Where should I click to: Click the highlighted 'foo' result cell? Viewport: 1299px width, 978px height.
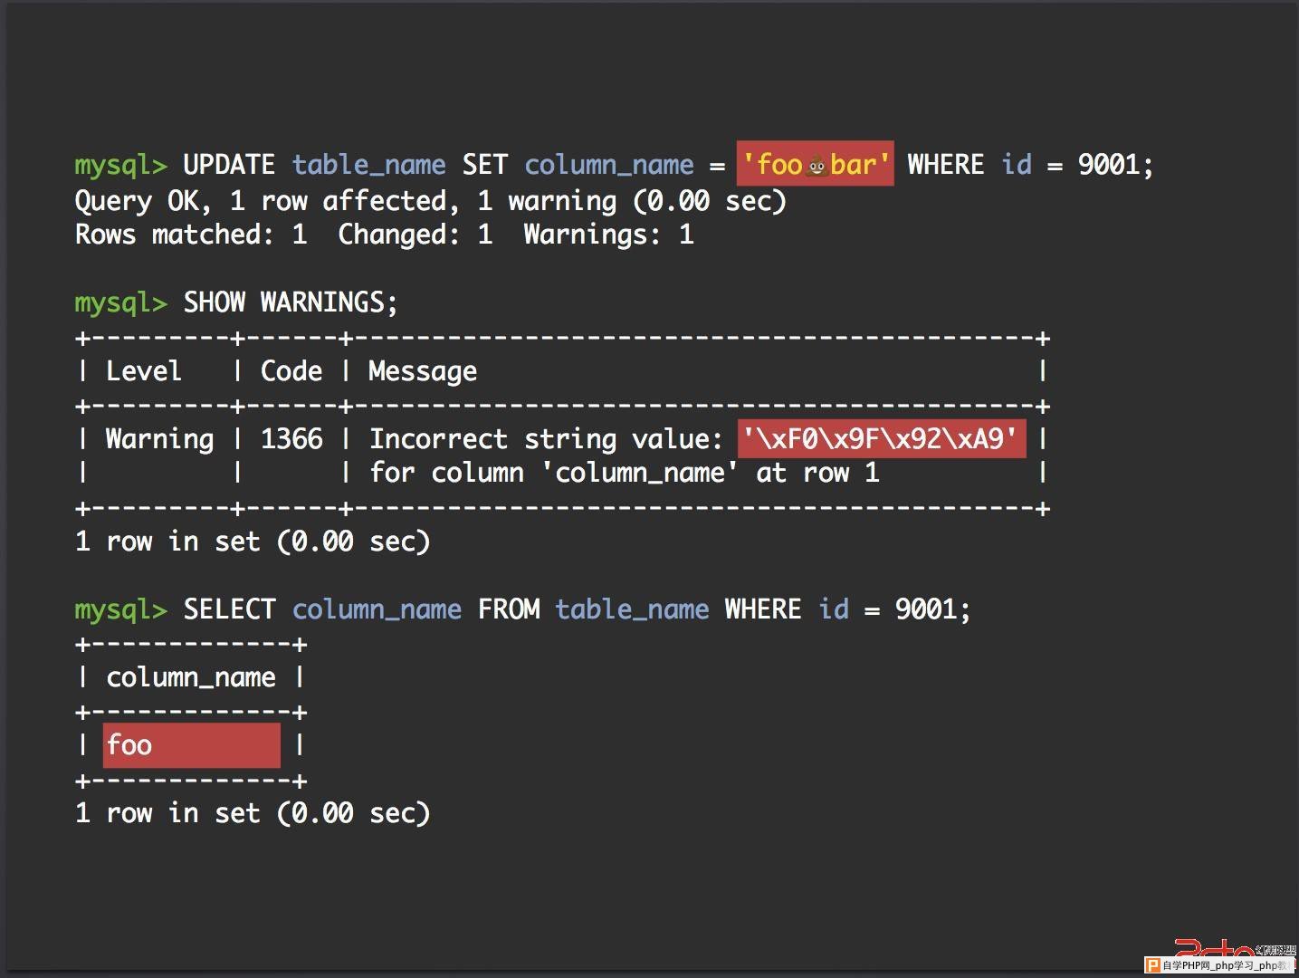click(x=192, y=745)
